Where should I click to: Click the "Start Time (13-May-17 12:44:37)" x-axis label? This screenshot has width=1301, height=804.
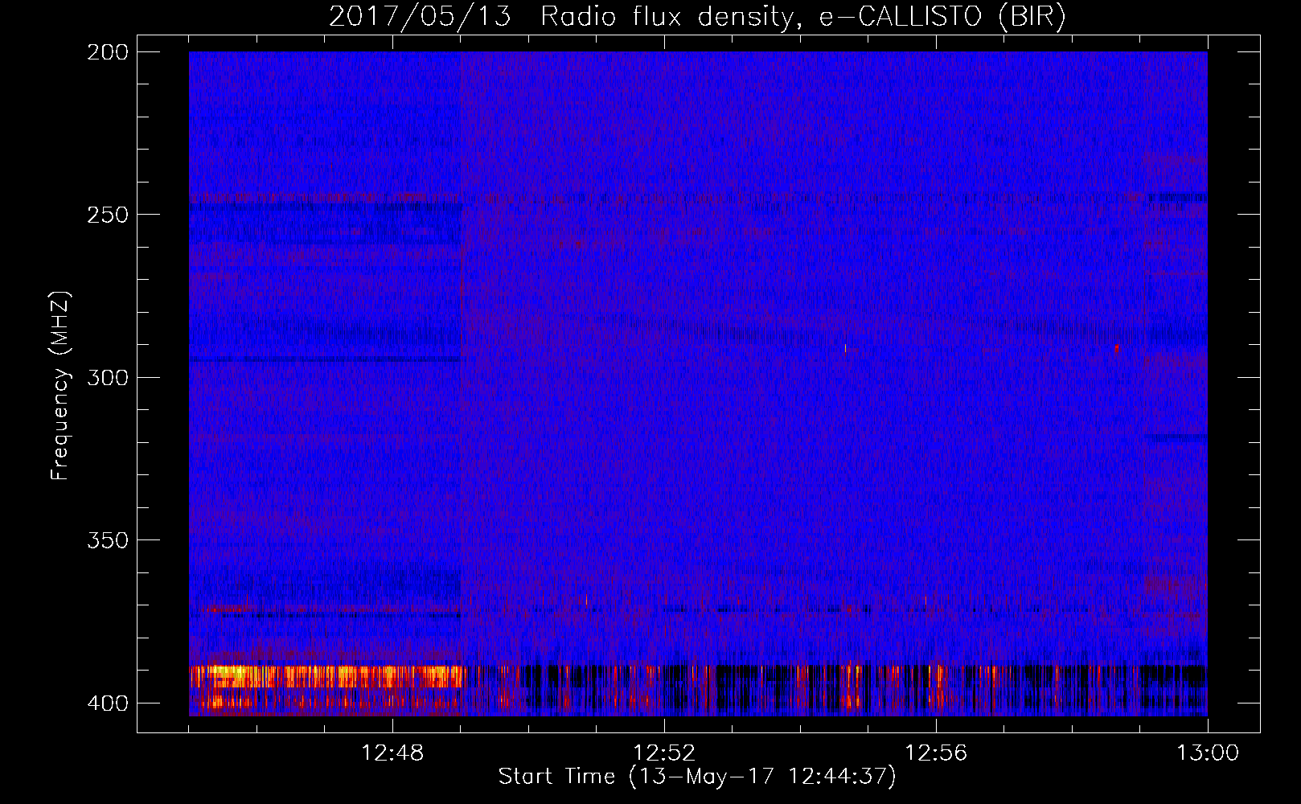[697, 777]
